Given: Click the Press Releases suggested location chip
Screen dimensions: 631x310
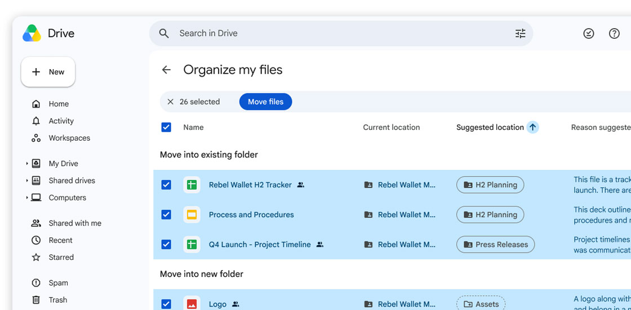Looking at the screenshot, I should coord(495,245).
